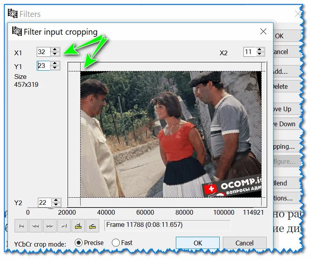Image resolution: width=311 pixels, height=260 pixels.
Task: Confirm cropping with OK button
Action: pyautogui.click(x=198, y=243)
